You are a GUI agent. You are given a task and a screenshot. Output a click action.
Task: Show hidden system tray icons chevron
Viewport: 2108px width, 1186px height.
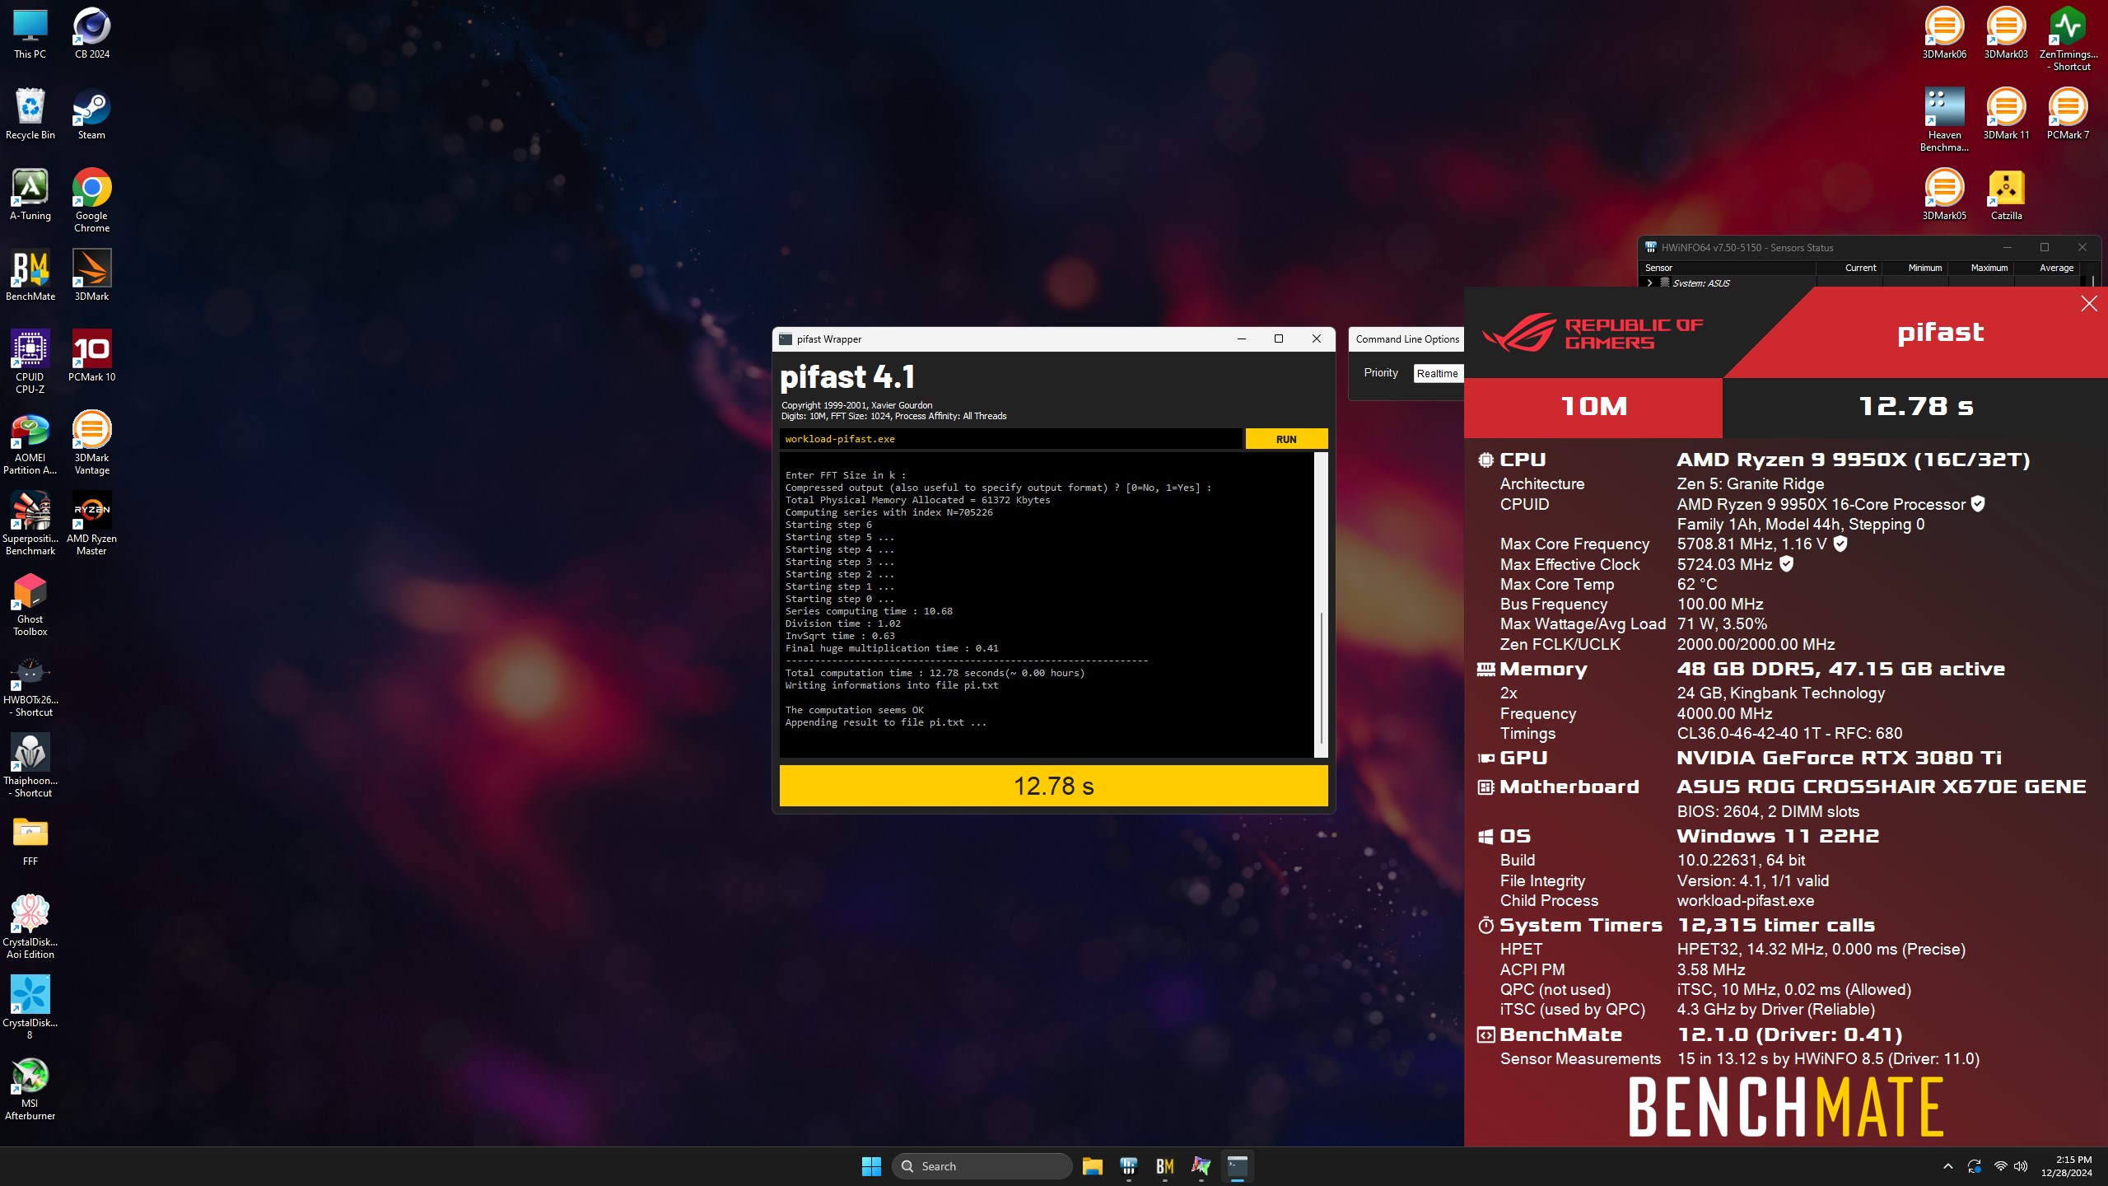click(x=1947, y=1166)
